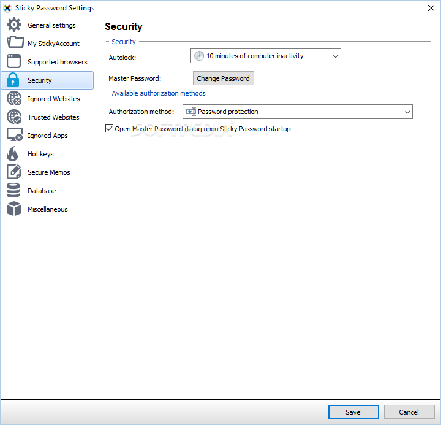Screen dimensions: 441x425
Task: Click the password field icon in Authorization method
Action: (x=191, y=112)
